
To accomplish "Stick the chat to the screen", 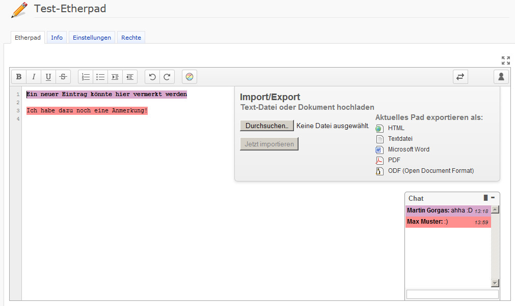I will (x=486, y=198).
